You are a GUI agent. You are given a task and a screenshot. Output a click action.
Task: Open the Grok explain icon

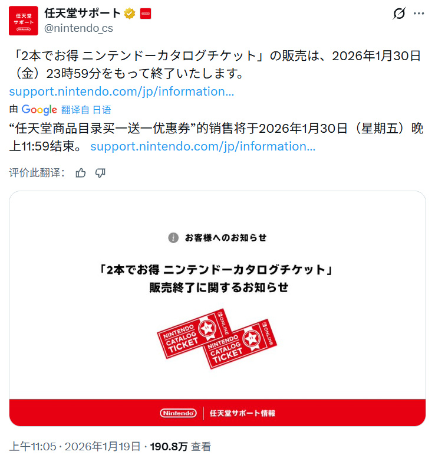point(399,14)
